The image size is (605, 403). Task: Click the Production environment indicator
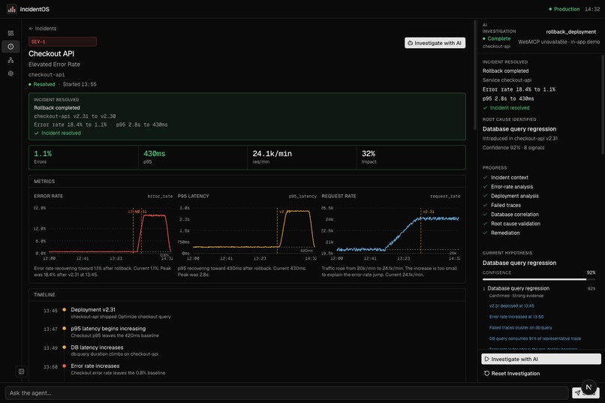[564, 9]
